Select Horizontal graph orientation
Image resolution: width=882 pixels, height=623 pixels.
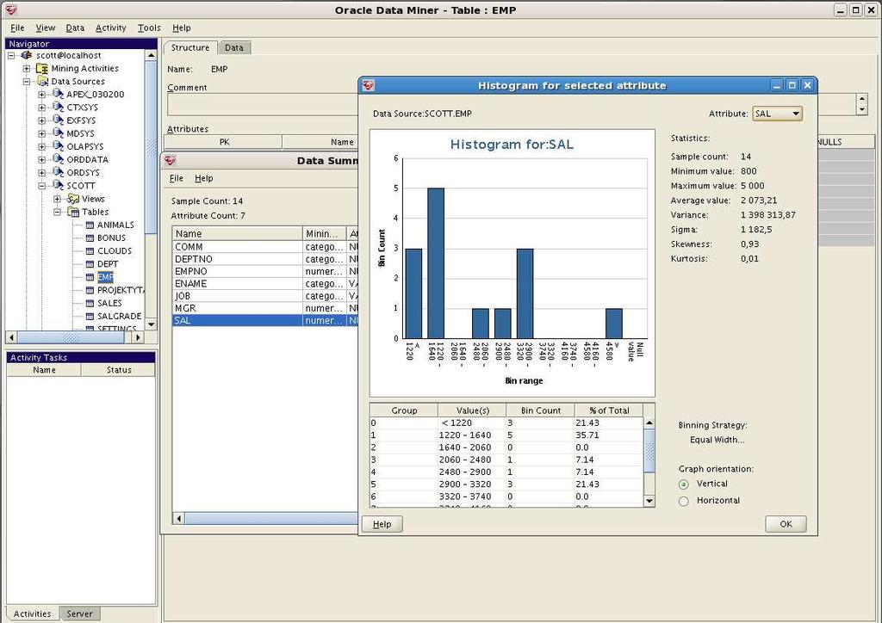[x=683, y=501]
